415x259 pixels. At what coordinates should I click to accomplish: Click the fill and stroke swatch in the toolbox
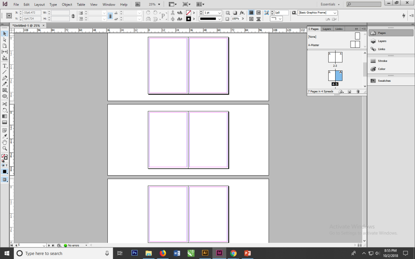4,157
